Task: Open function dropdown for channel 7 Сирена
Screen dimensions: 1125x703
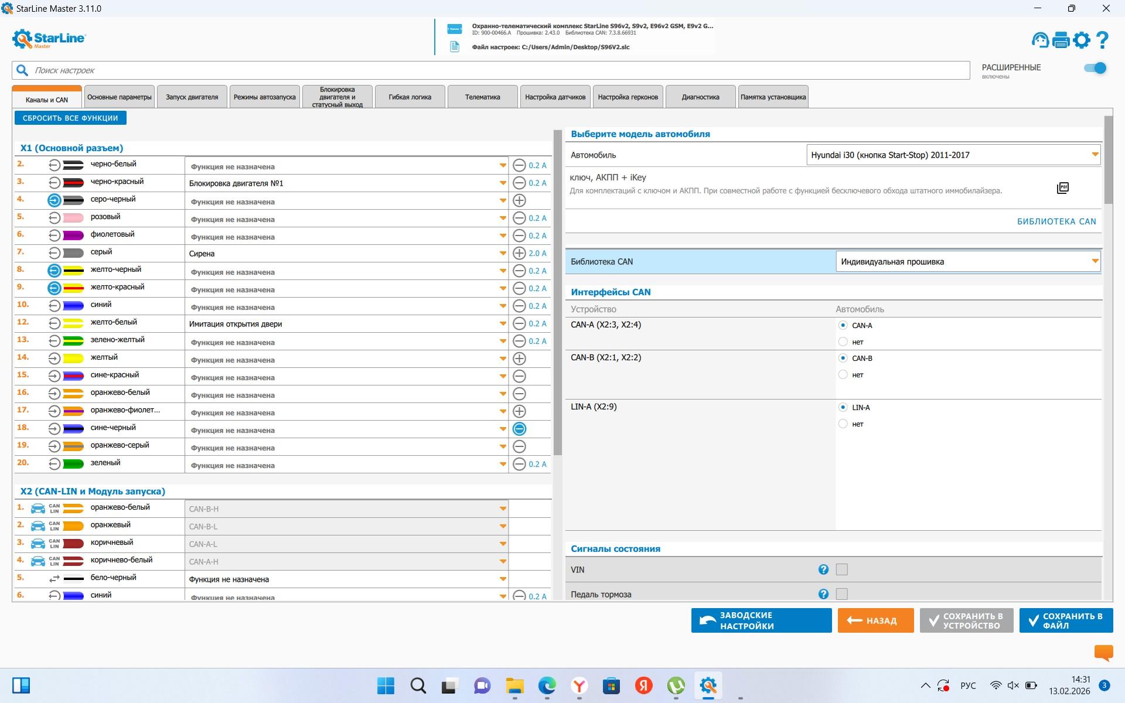Action: tap(503, 253)
